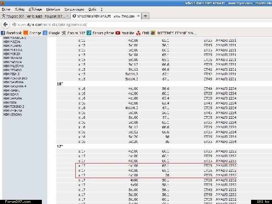Click the 56.6 hub bore cell

(x=165, y=89)
